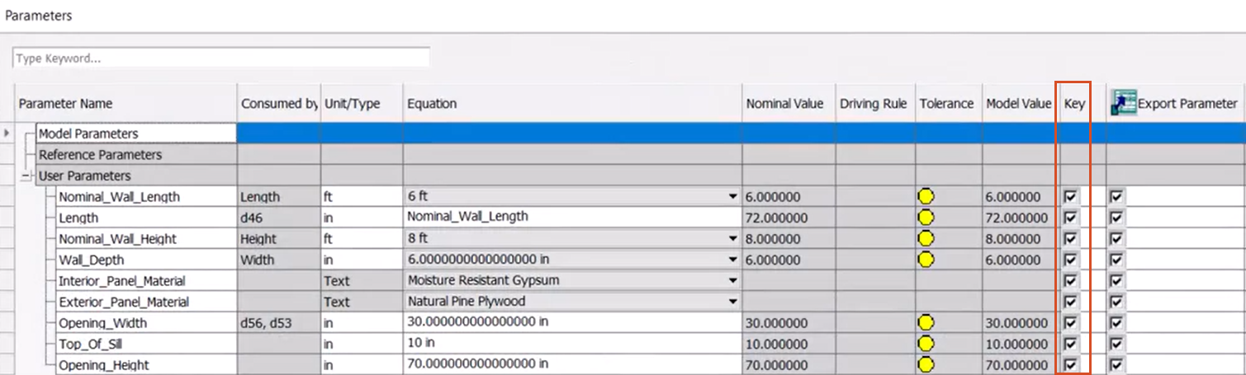Click the Model Value column header
The image size is (1246, 375).
pyautogui.click(x=1018, y=103)
